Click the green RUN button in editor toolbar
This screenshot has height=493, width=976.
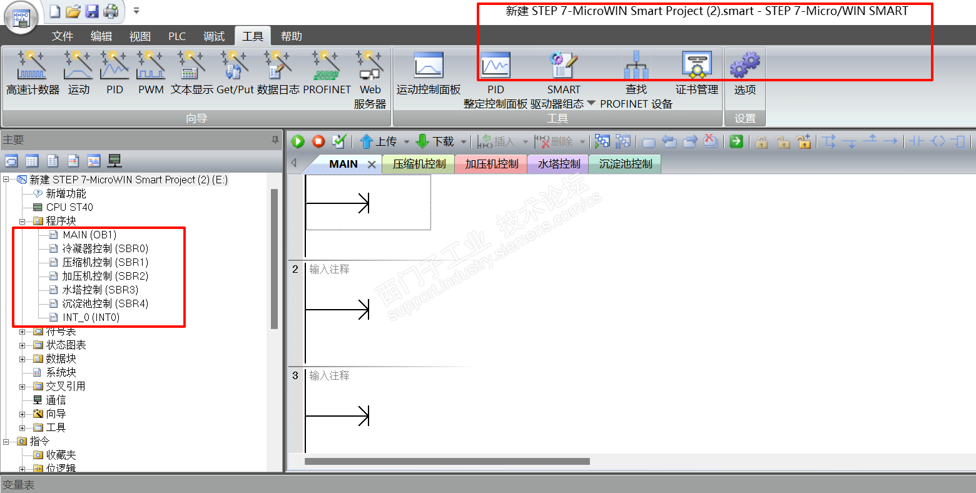pos(298,141)
